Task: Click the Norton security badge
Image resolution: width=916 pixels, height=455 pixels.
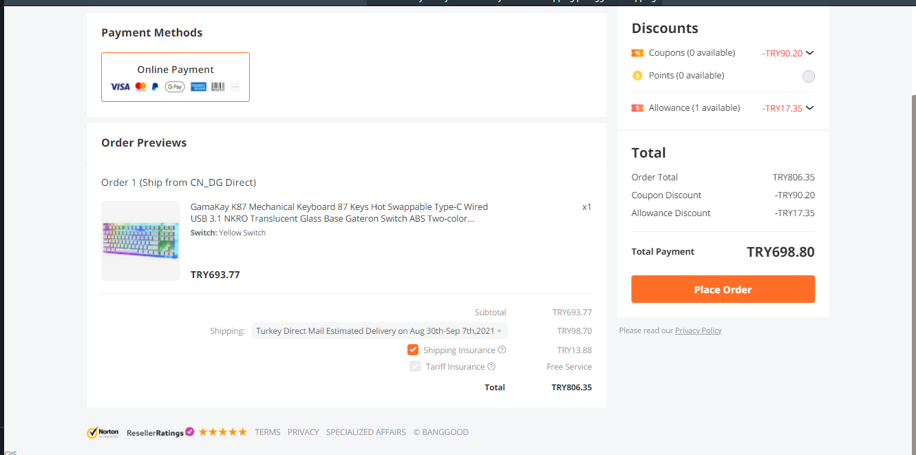Action: (x=103, y=432)
